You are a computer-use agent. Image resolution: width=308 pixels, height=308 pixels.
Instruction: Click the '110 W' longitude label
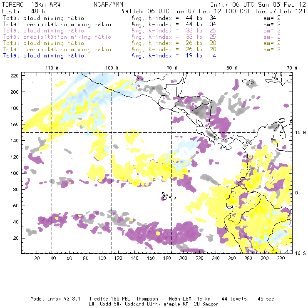tap(52, 68)
